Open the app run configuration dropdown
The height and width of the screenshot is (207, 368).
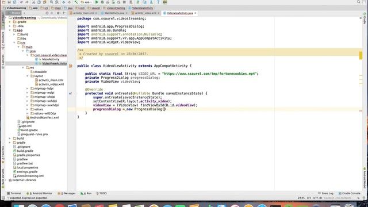click(86, 2)
